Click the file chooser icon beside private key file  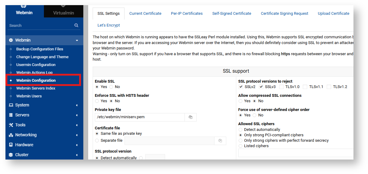coord(191,117)
